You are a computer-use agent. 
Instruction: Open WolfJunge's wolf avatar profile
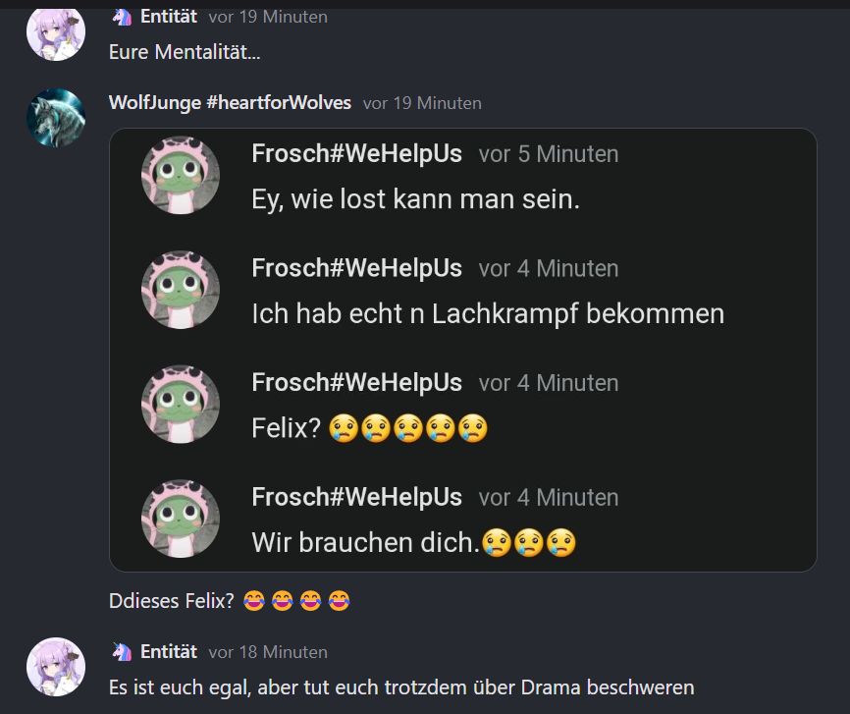[x=56, y=118]
